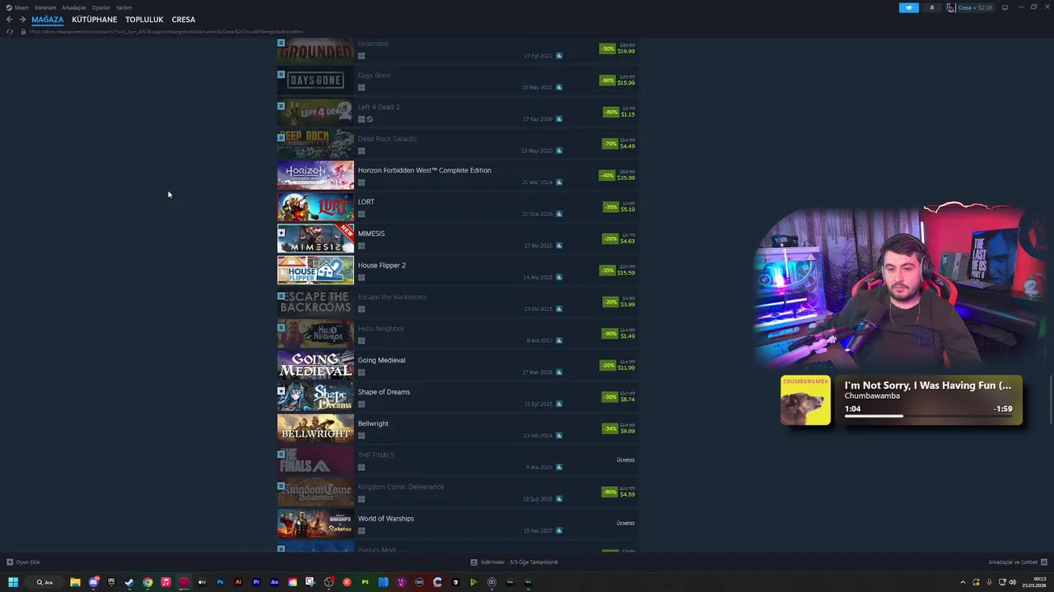The image size is (1054, 592).
Task: Click the -40% discount price on Horizon
Action: (x=617, y=175)
